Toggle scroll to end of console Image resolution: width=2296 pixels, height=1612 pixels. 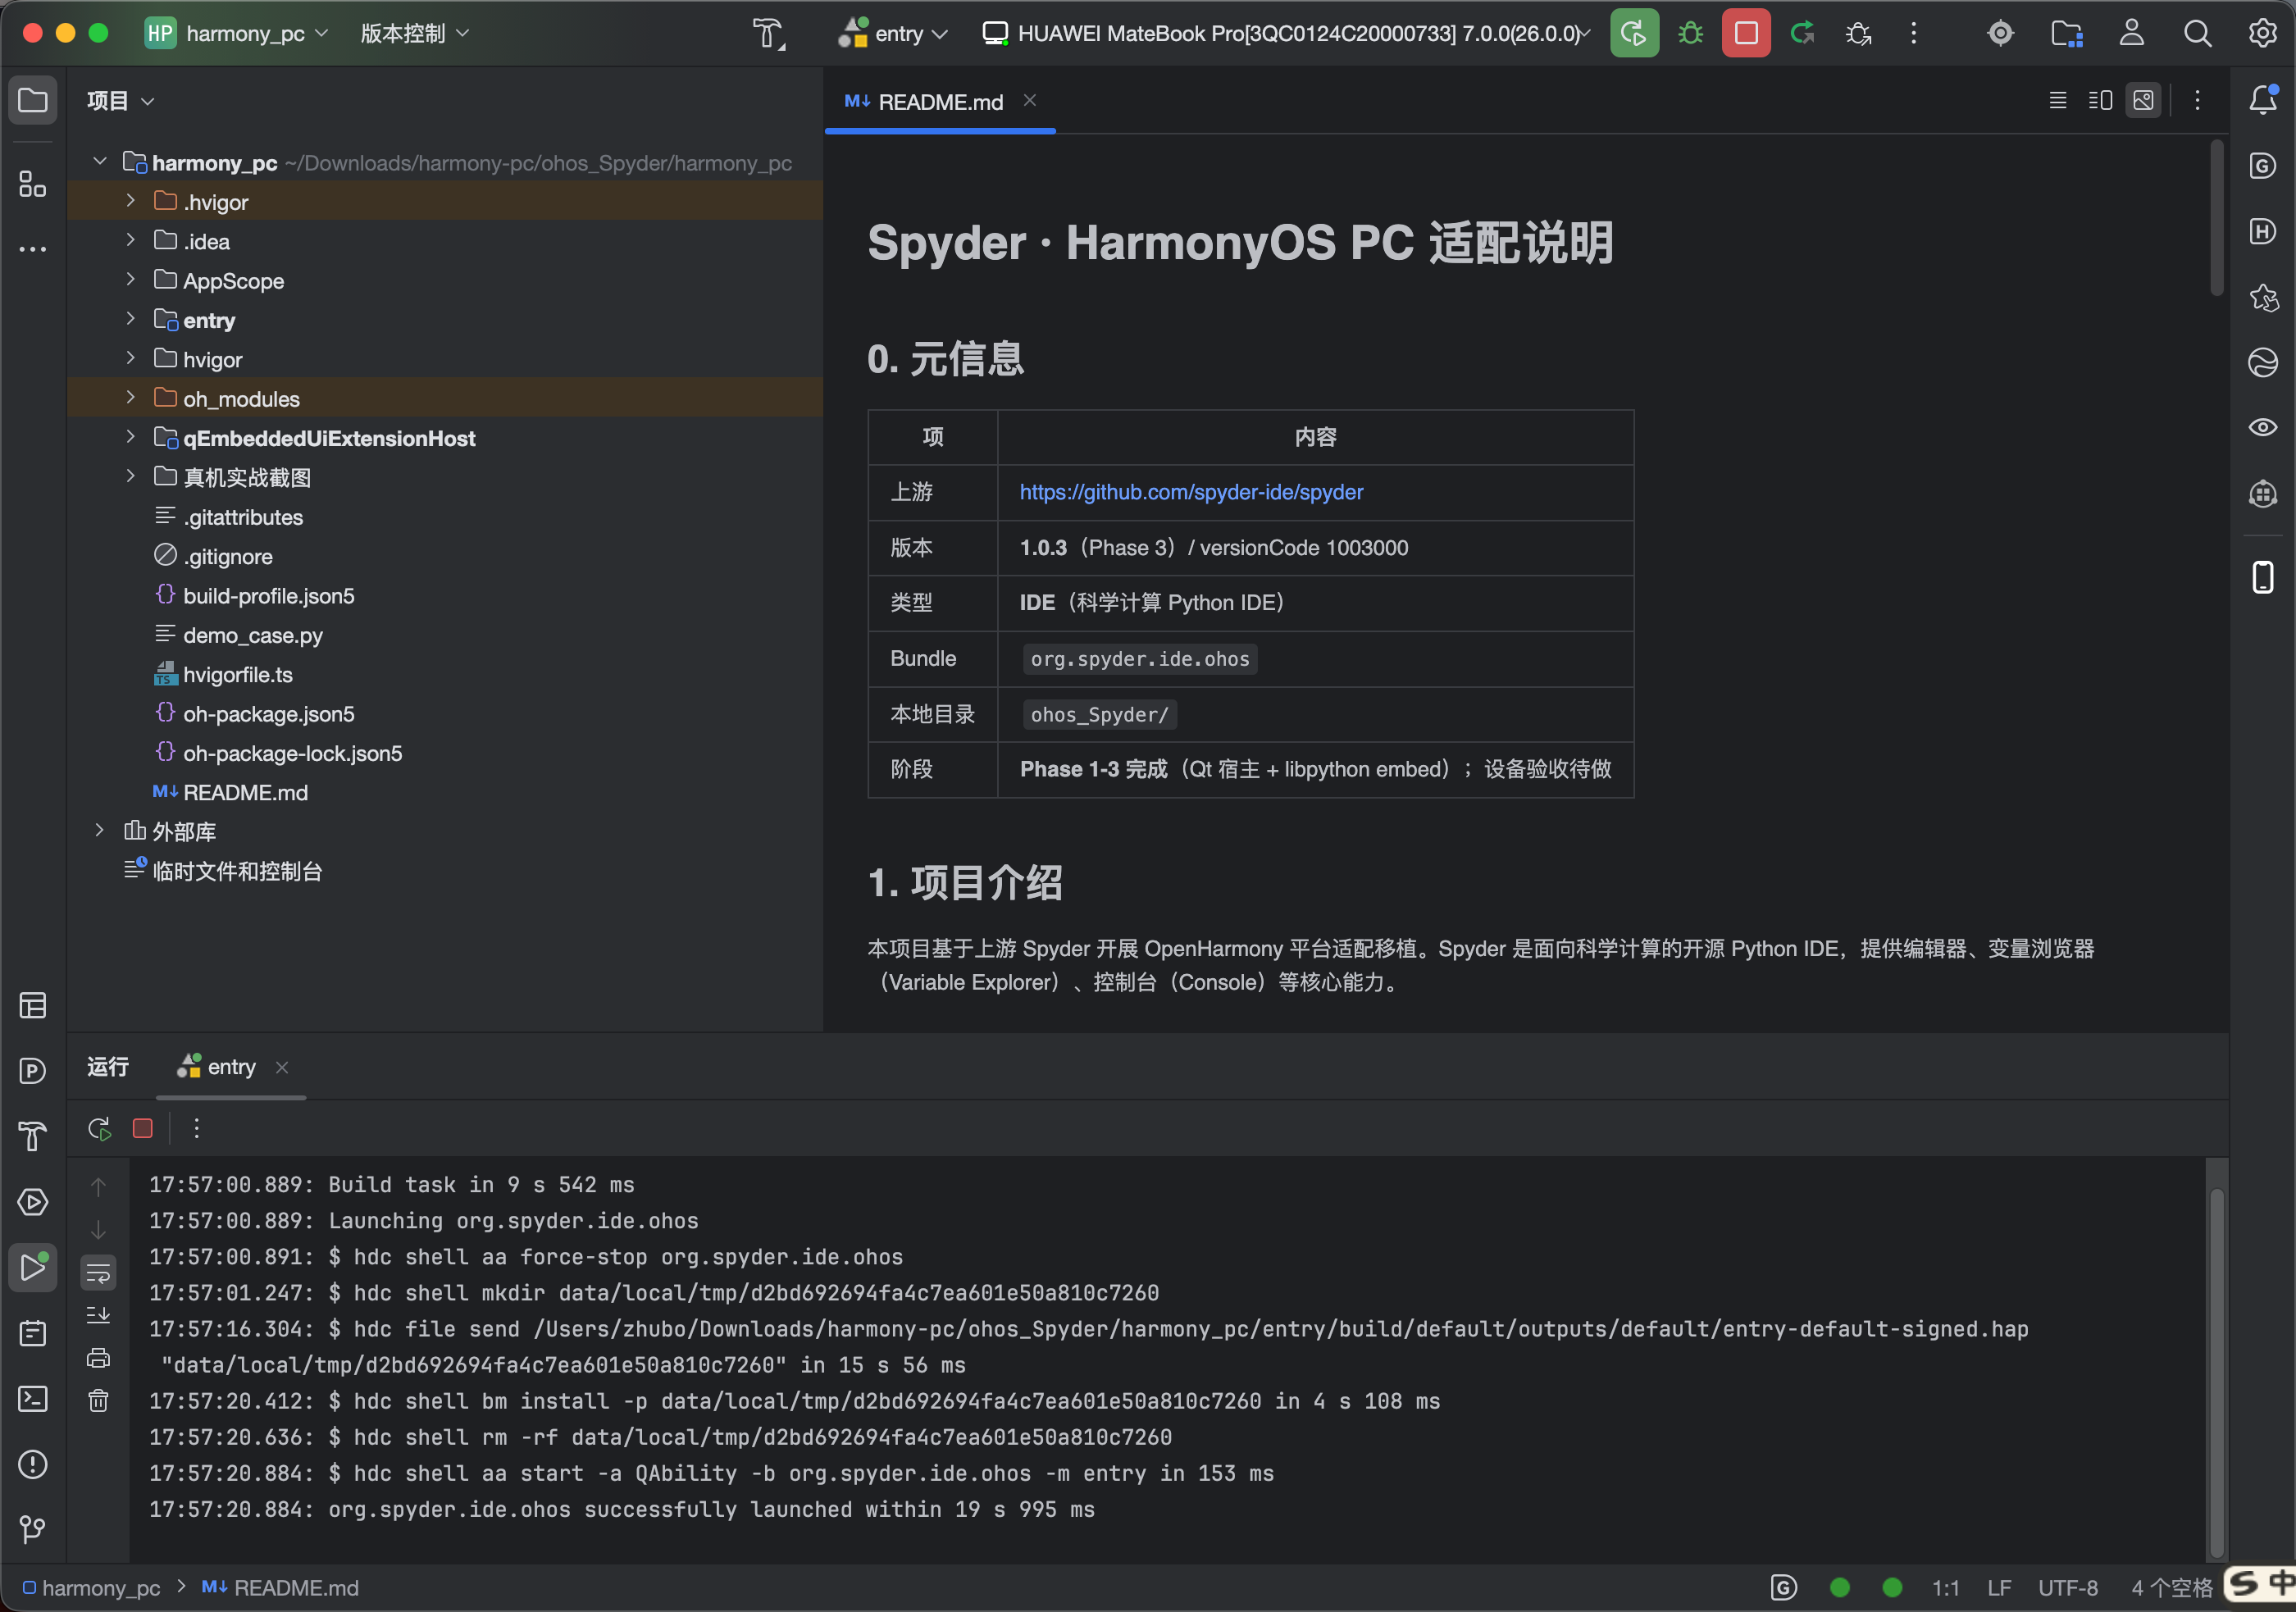(98, 1315)
